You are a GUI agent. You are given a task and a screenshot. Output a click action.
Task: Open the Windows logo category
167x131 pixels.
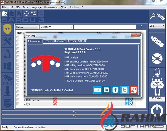[7, 66]
